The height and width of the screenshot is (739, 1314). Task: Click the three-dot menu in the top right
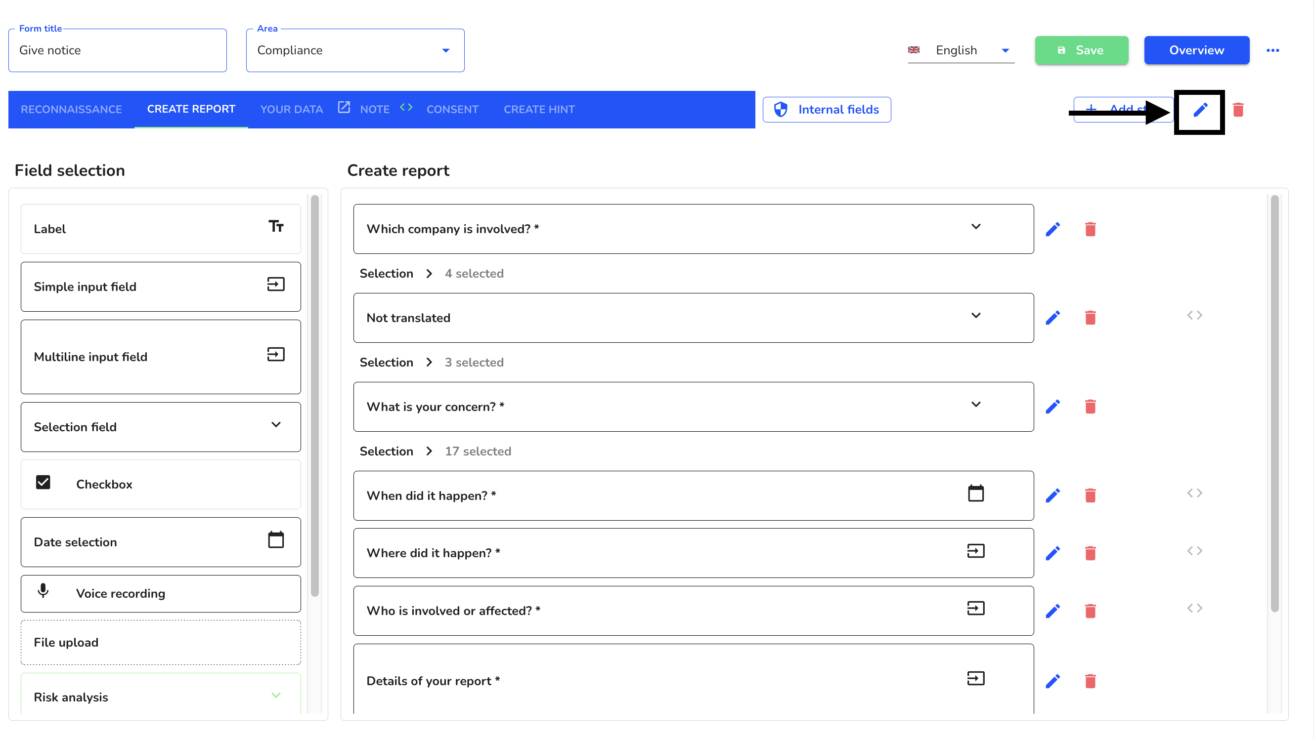point(1272,49)
